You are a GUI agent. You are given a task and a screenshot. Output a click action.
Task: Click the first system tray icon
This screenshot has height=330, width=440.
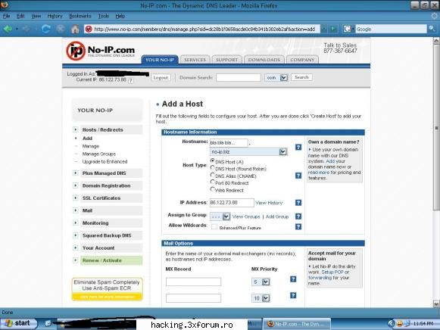click(x=392, y=323)
